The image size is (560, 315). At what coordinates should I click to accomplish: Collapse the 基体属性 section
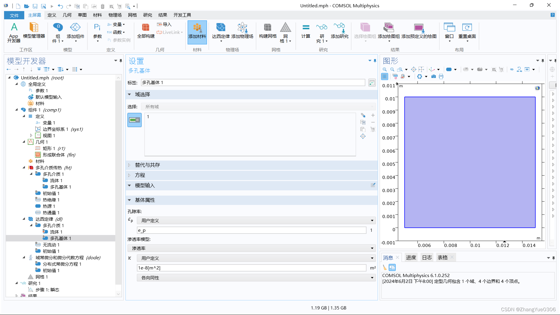(x=129, y=200)
